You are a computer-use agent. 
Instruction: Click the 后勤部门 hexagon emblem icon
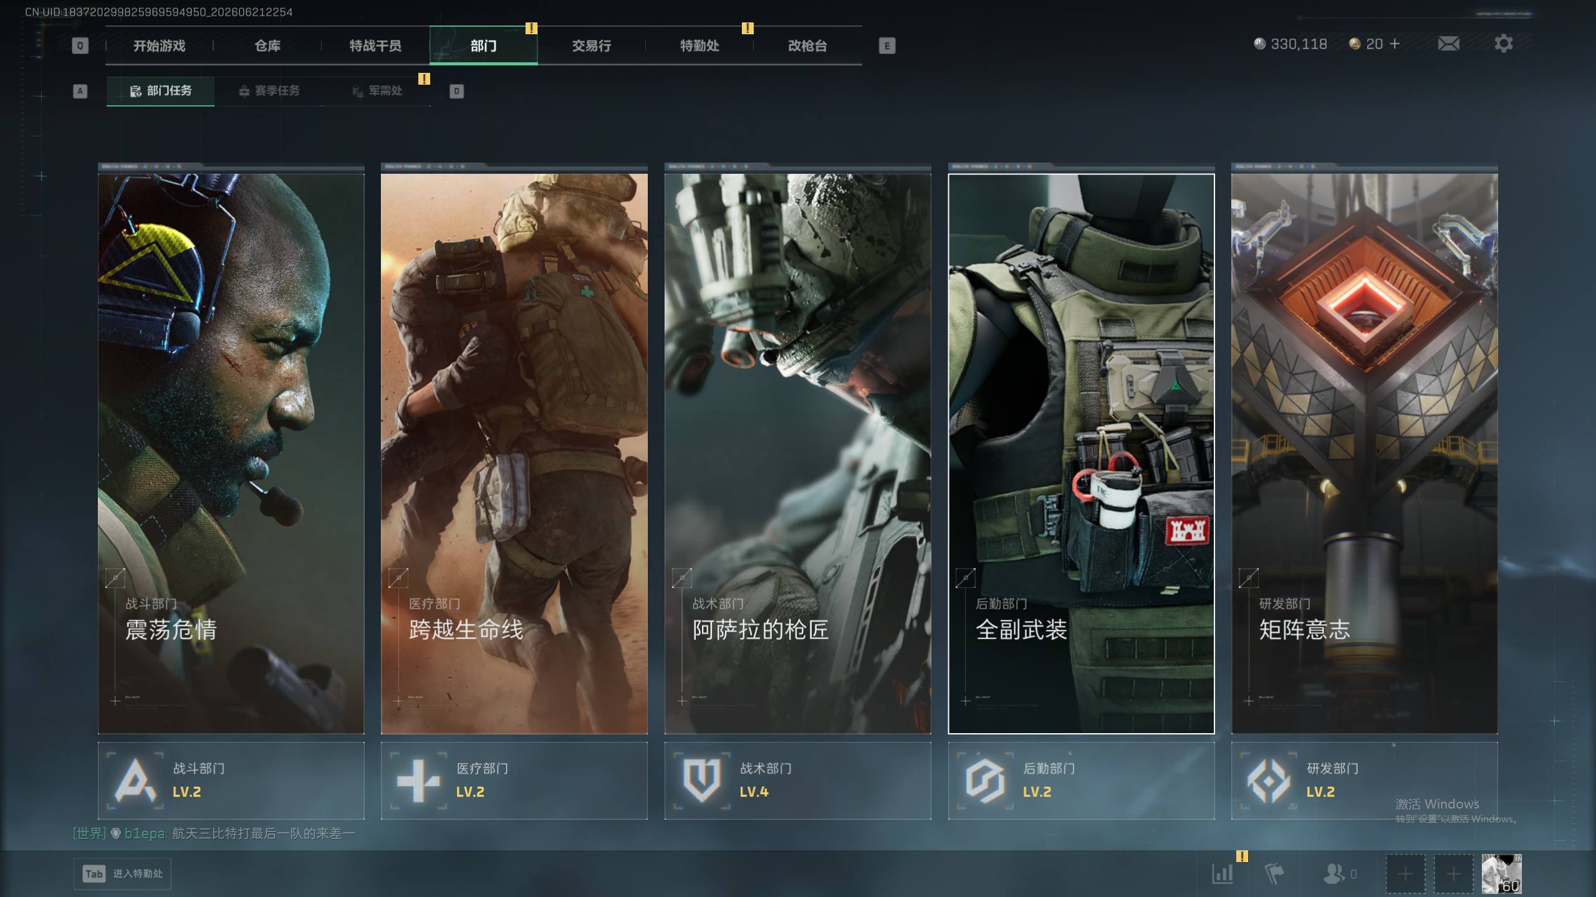click(x=985, y=781)
